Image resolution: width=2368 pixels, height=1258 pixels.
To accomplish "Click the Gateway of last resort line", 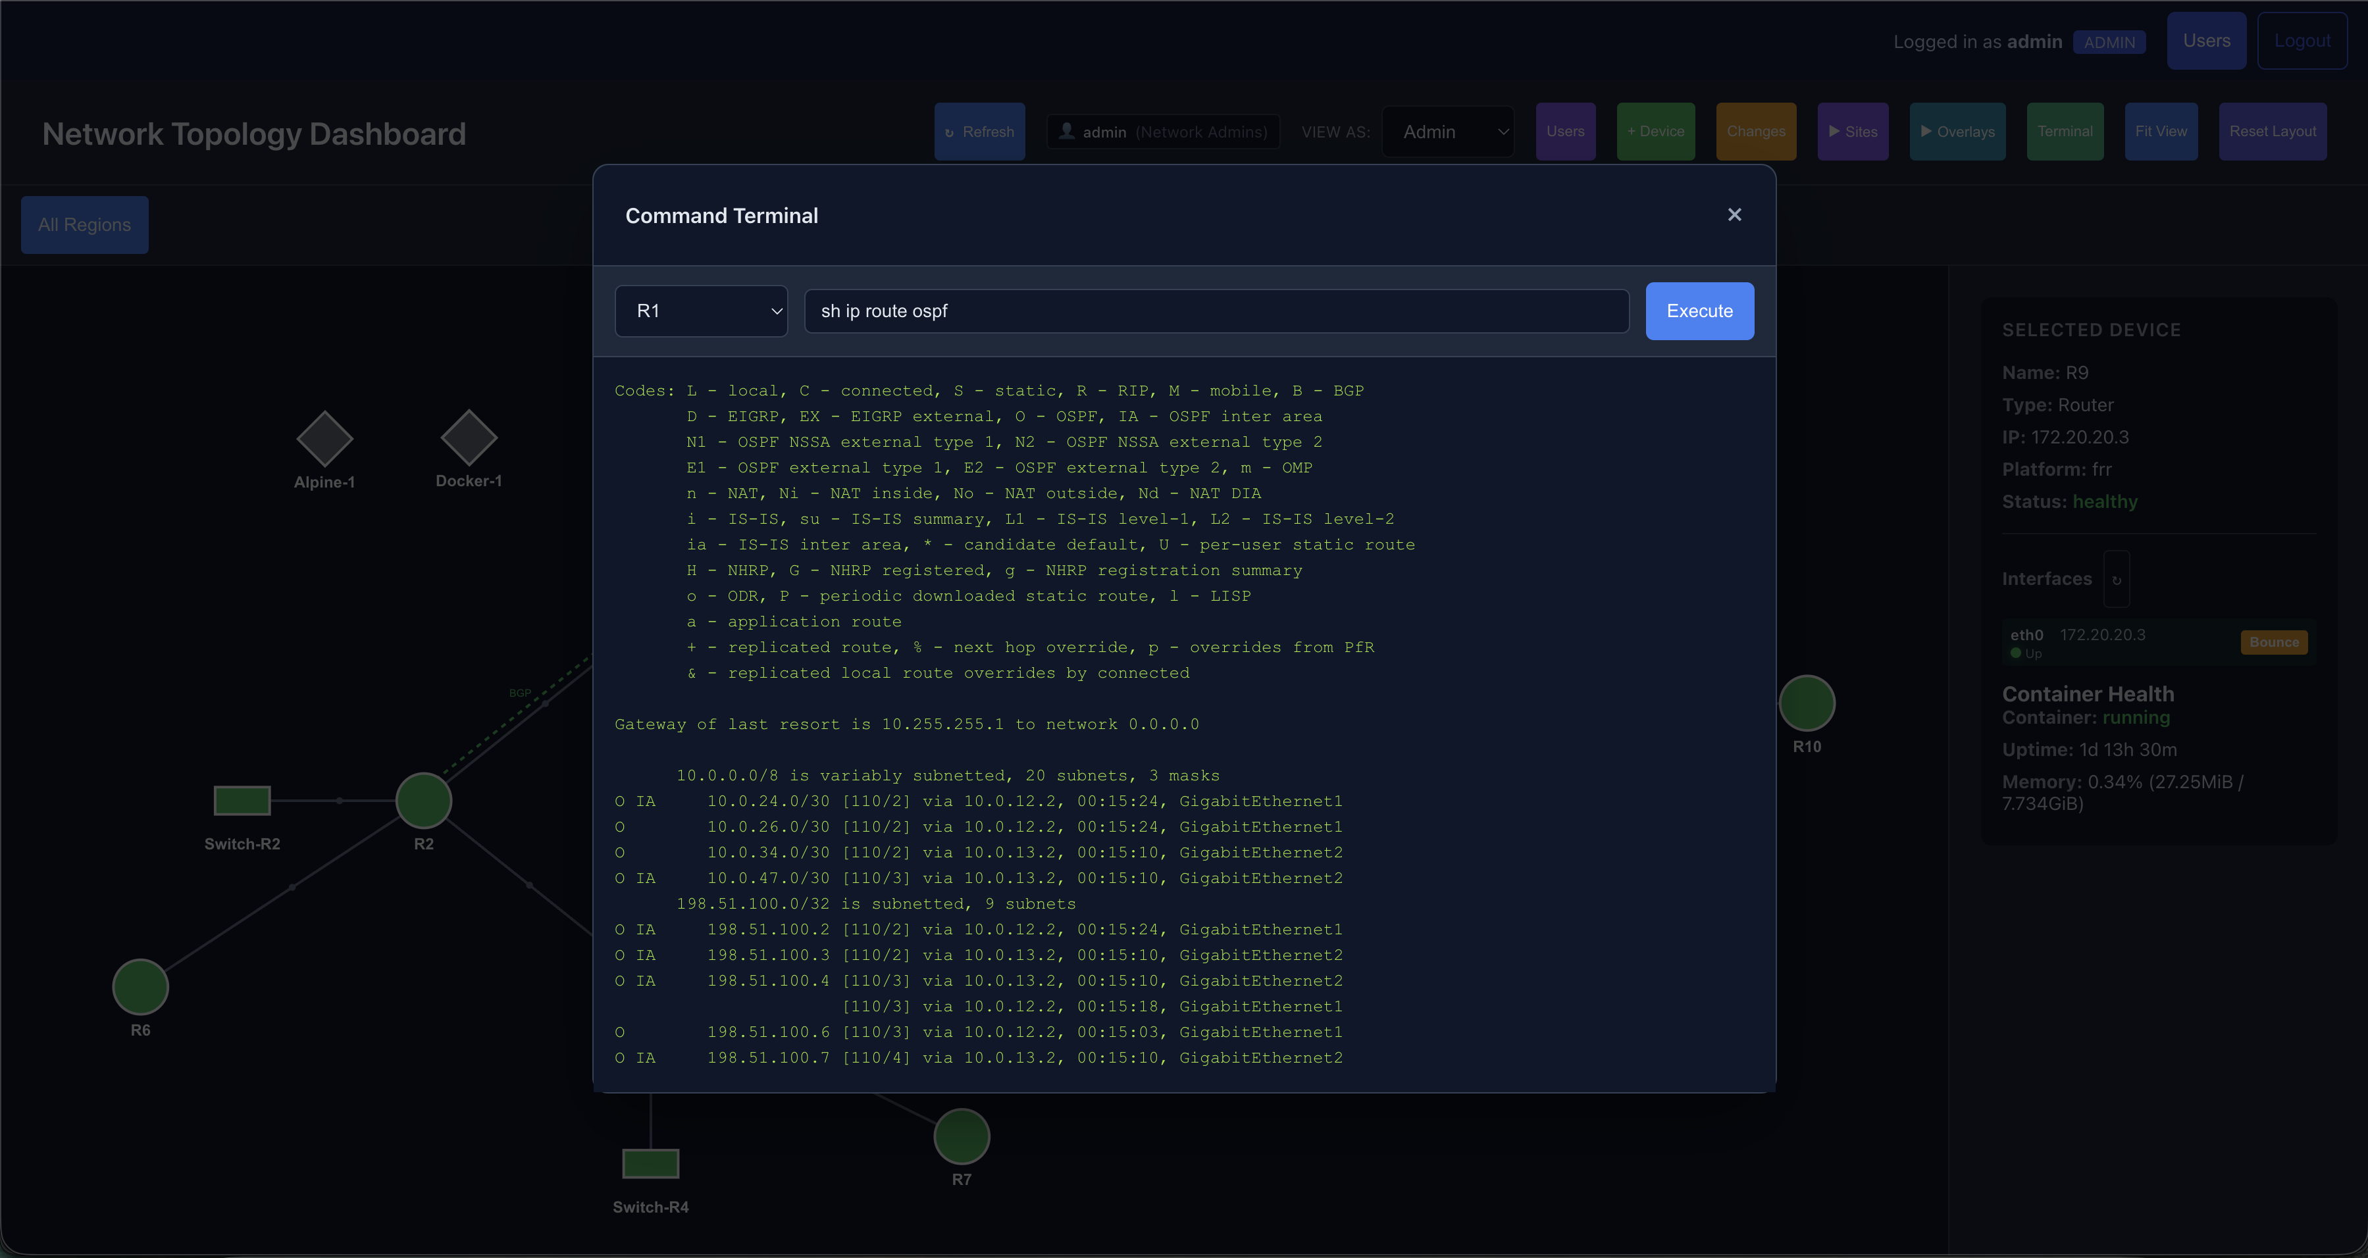I will tap(906, 724).
